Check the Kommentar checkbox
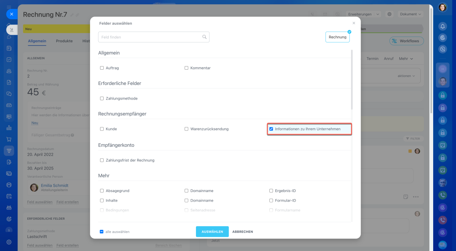456x251 pixels. [186, 68]
